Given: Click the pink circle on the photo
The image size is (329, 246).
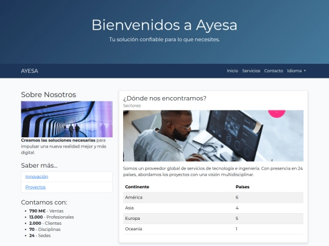Looking at the screenshot, I should [277, 114].
